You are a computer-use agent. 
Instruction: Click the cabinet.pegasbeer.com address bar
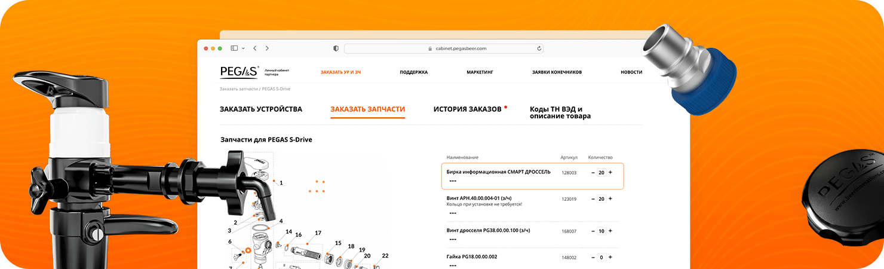click(444, 48)
